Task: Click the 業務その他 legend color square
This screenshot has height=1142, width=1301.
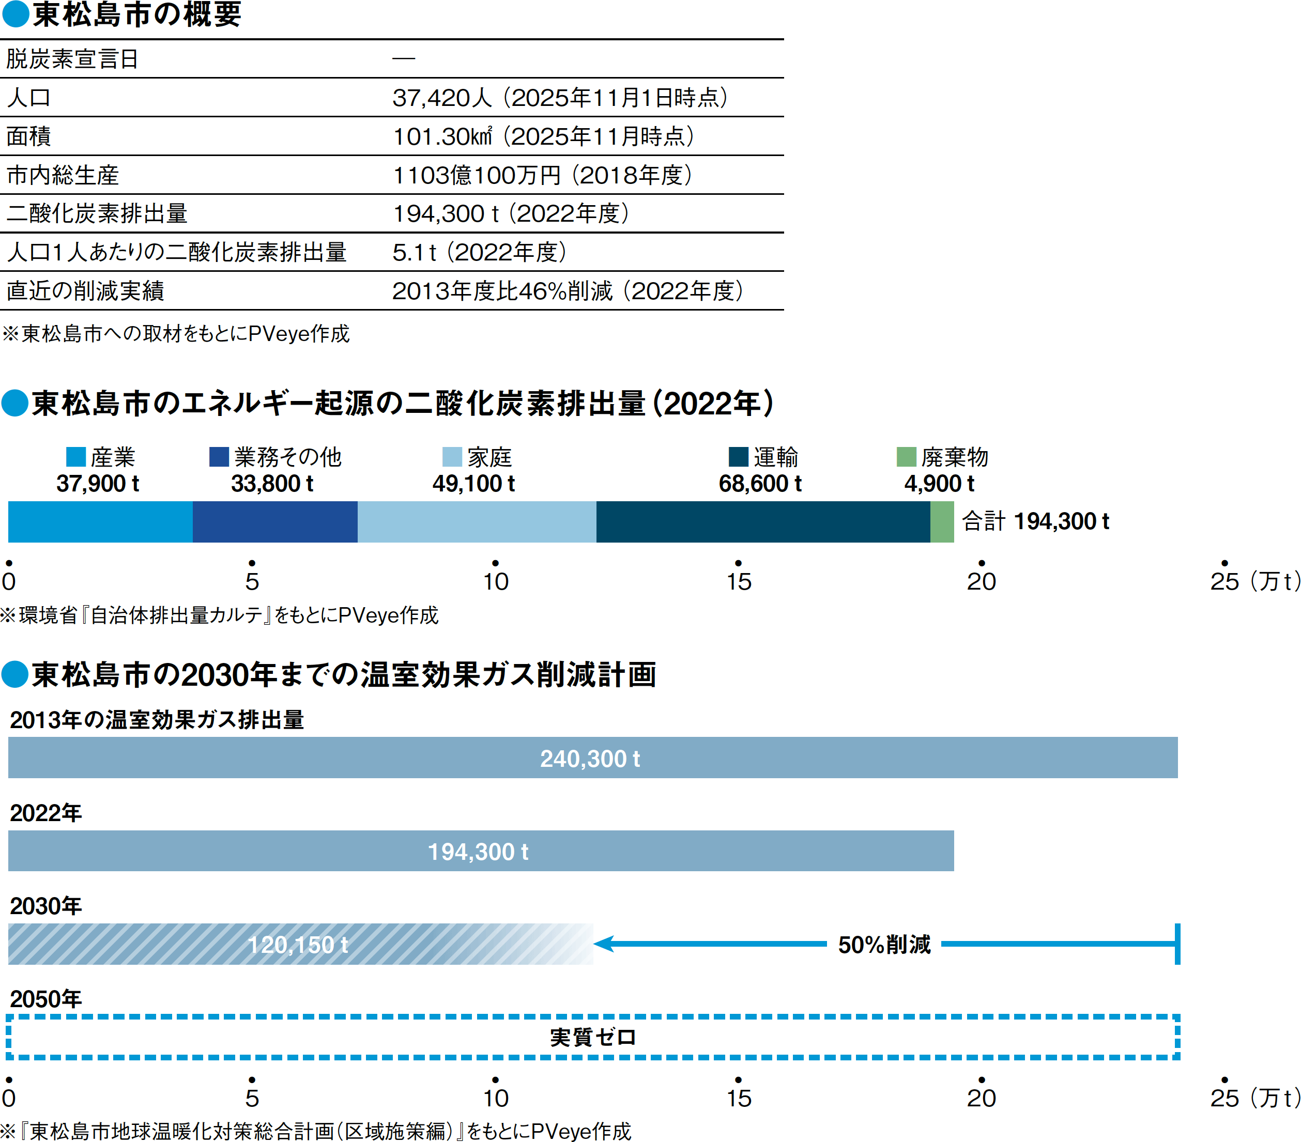Action: (x=219, y=457)
